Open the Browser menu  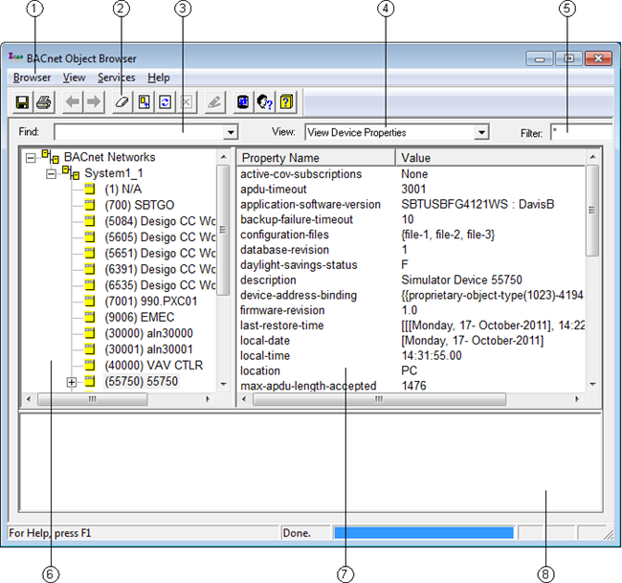coord(33,78)
